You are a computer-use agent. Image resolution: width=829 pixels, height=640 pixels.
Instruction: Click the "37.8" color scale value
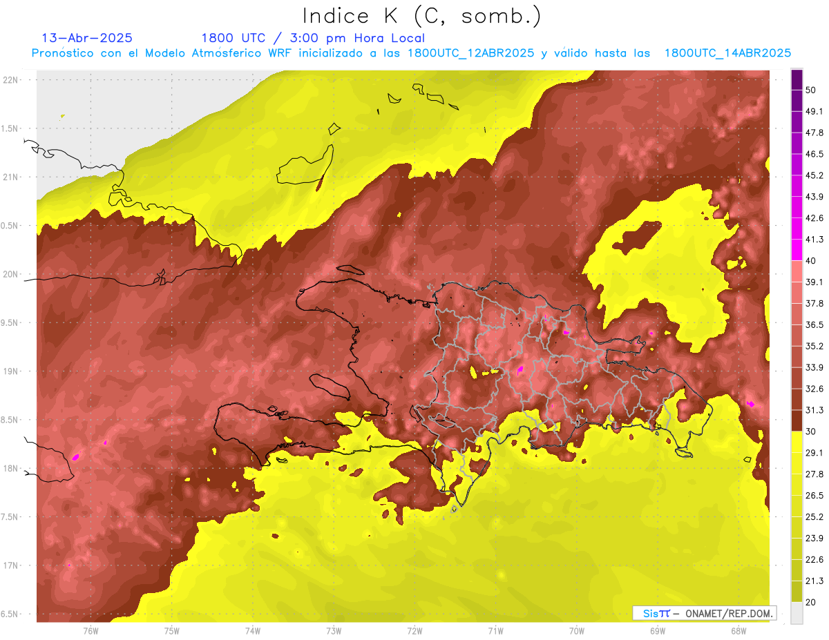(x=814, y=303)
